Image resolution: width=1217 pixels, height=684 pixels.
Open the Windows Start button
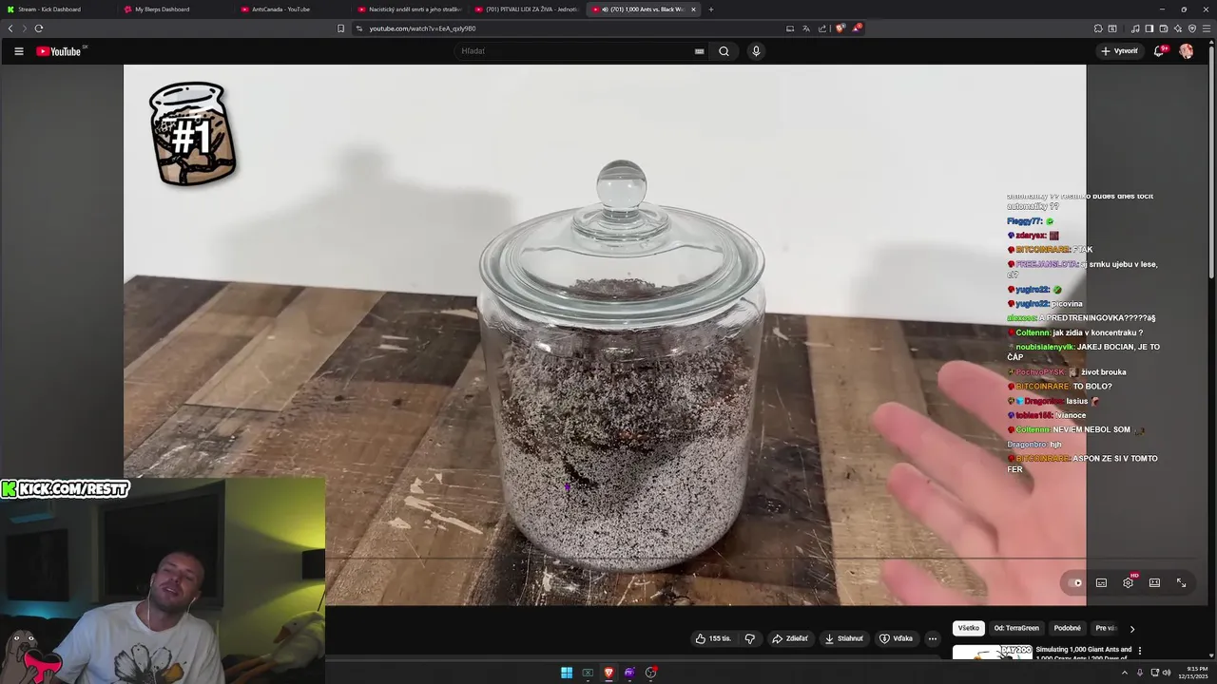point(567,673)
